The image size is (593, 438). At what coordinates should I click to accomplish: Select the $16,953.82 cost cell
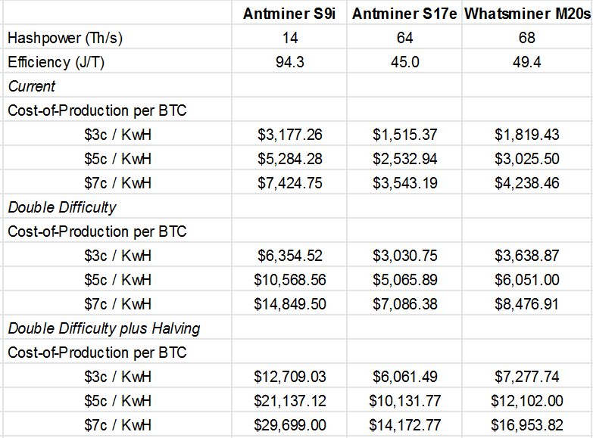point(527,425)
